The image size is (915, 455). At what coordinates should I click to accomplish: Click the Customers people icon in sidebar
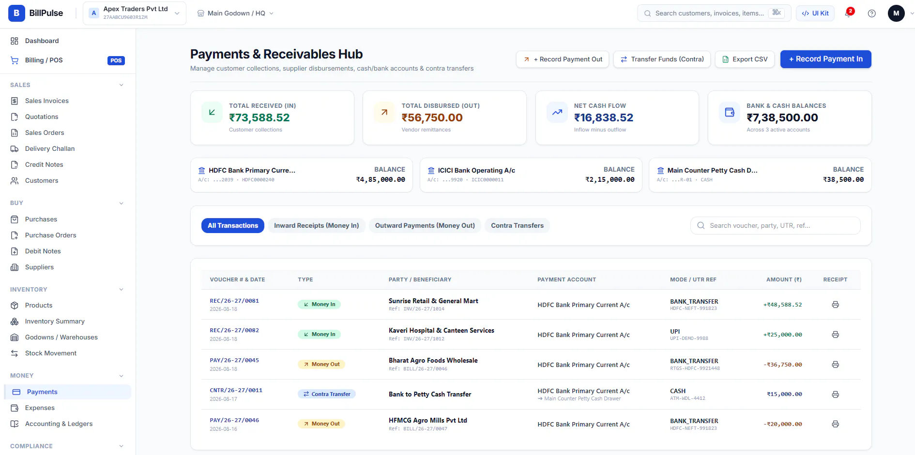pos(15,181)
